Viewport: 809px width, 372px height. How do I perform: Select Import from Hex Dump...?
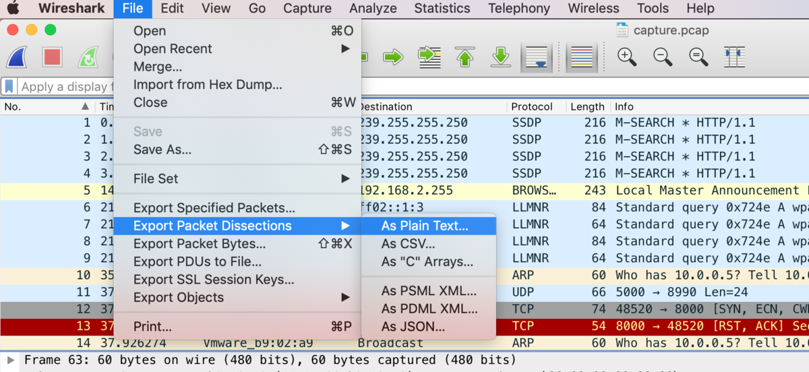[x=237, y=85]
